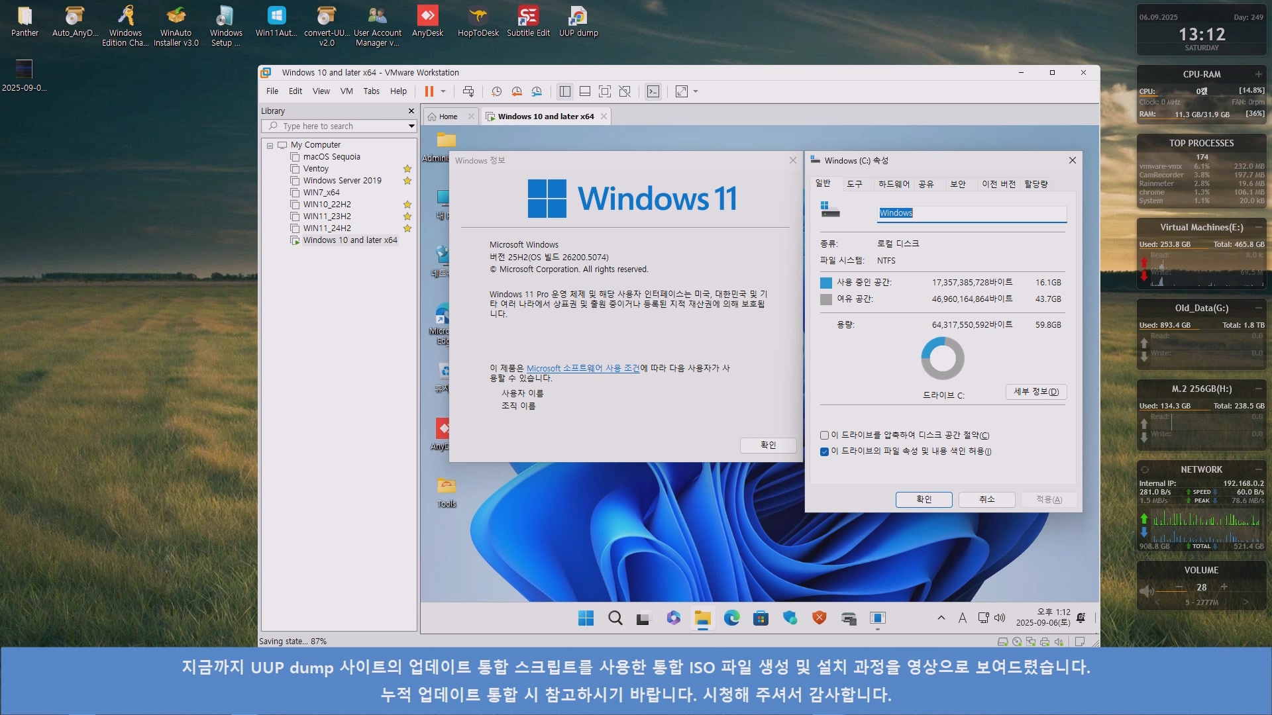This screenshot has height=715, width=1272.
Task: Toggle favorite star for WIN11_24H2
Action: click(x=407, y=228)
